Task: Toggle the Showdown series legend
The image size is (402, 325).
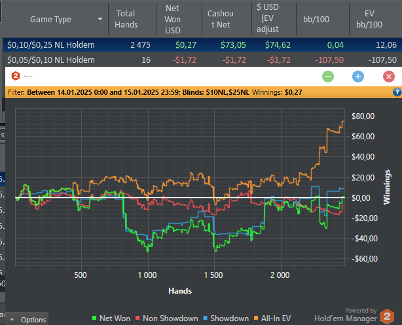Action: (x=225, y=318)
